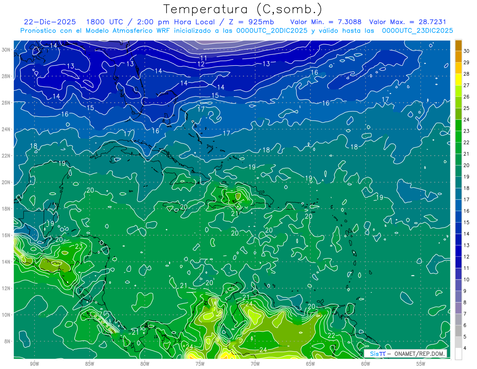Click the white swatch below 4 on the scale
477x369 pixels.
click(x=458, y=353)
